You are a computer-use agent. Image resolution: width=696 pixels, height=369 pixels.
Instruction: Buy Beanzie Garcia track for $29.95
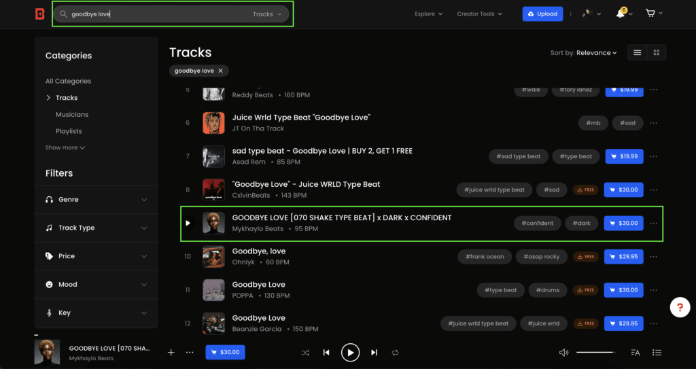tap(624, 323)
